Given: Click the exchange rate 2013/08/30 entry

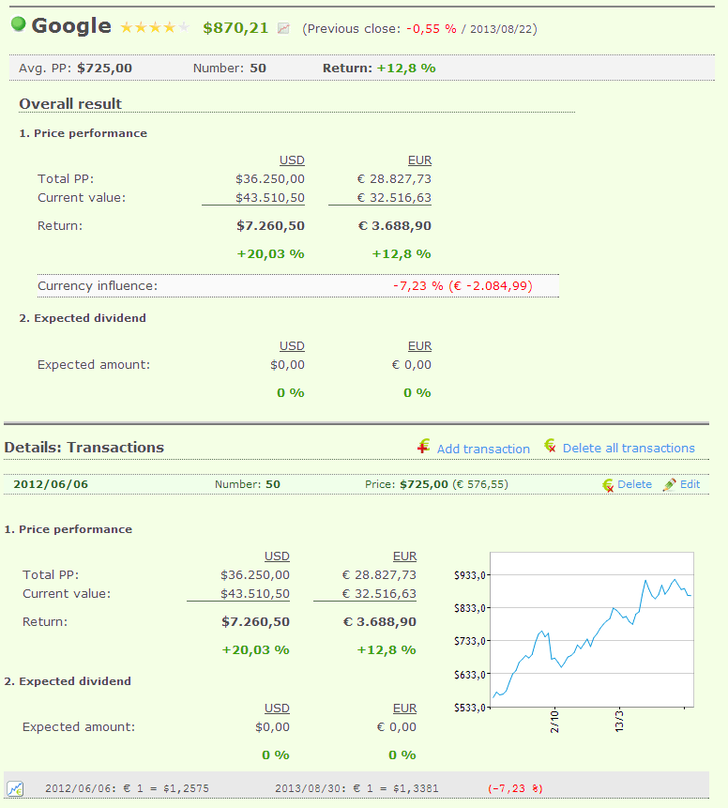Looking at the screenshot, I should [356, 788].
